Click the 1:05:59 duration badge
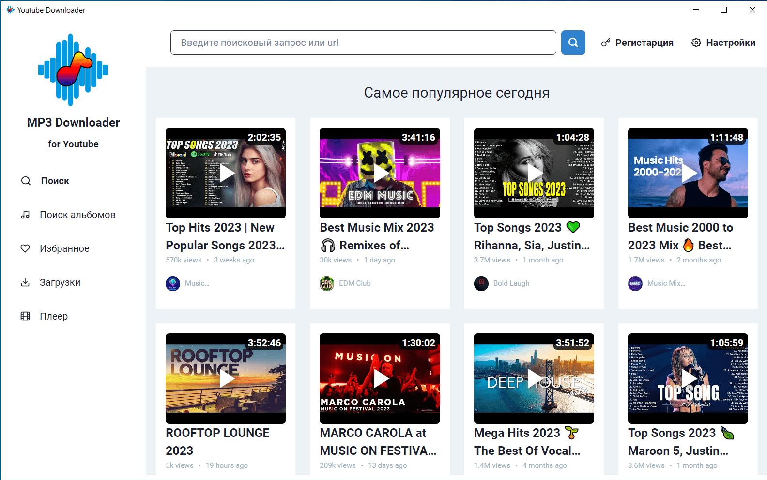The height and width of the screenshot is (480, 767). (x=726, y=343)
